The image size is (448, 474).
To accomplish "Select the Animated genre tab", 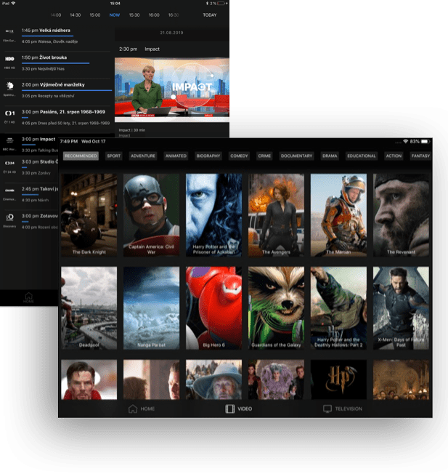I will click(176, 156).
